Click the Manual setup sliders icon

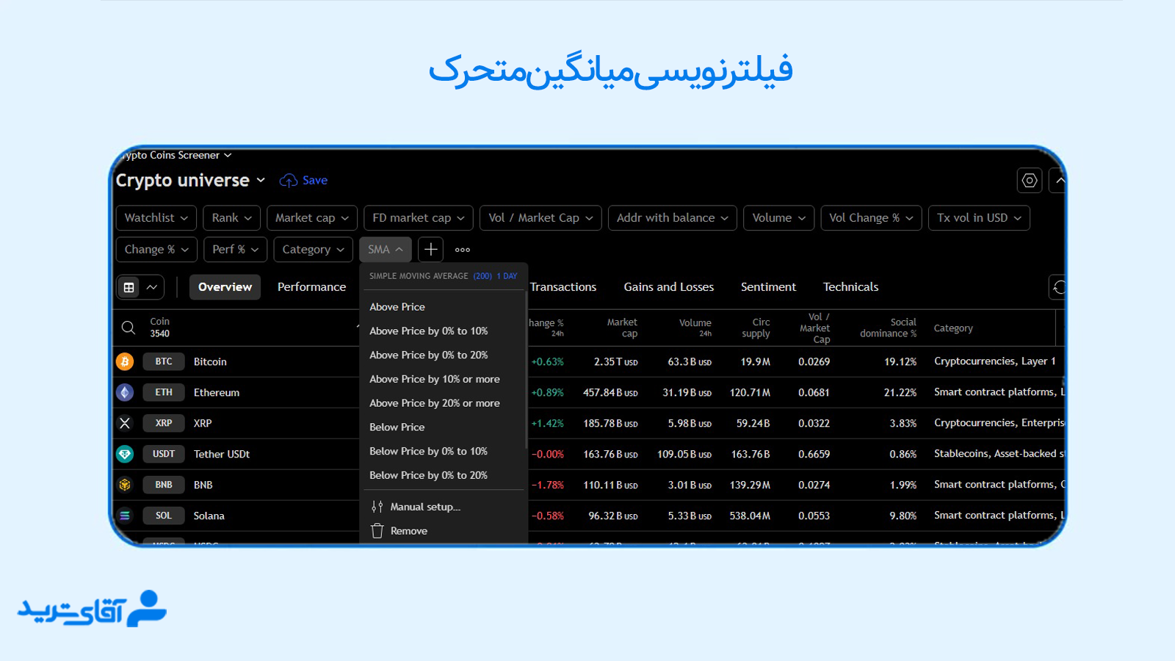pos(377,506)
